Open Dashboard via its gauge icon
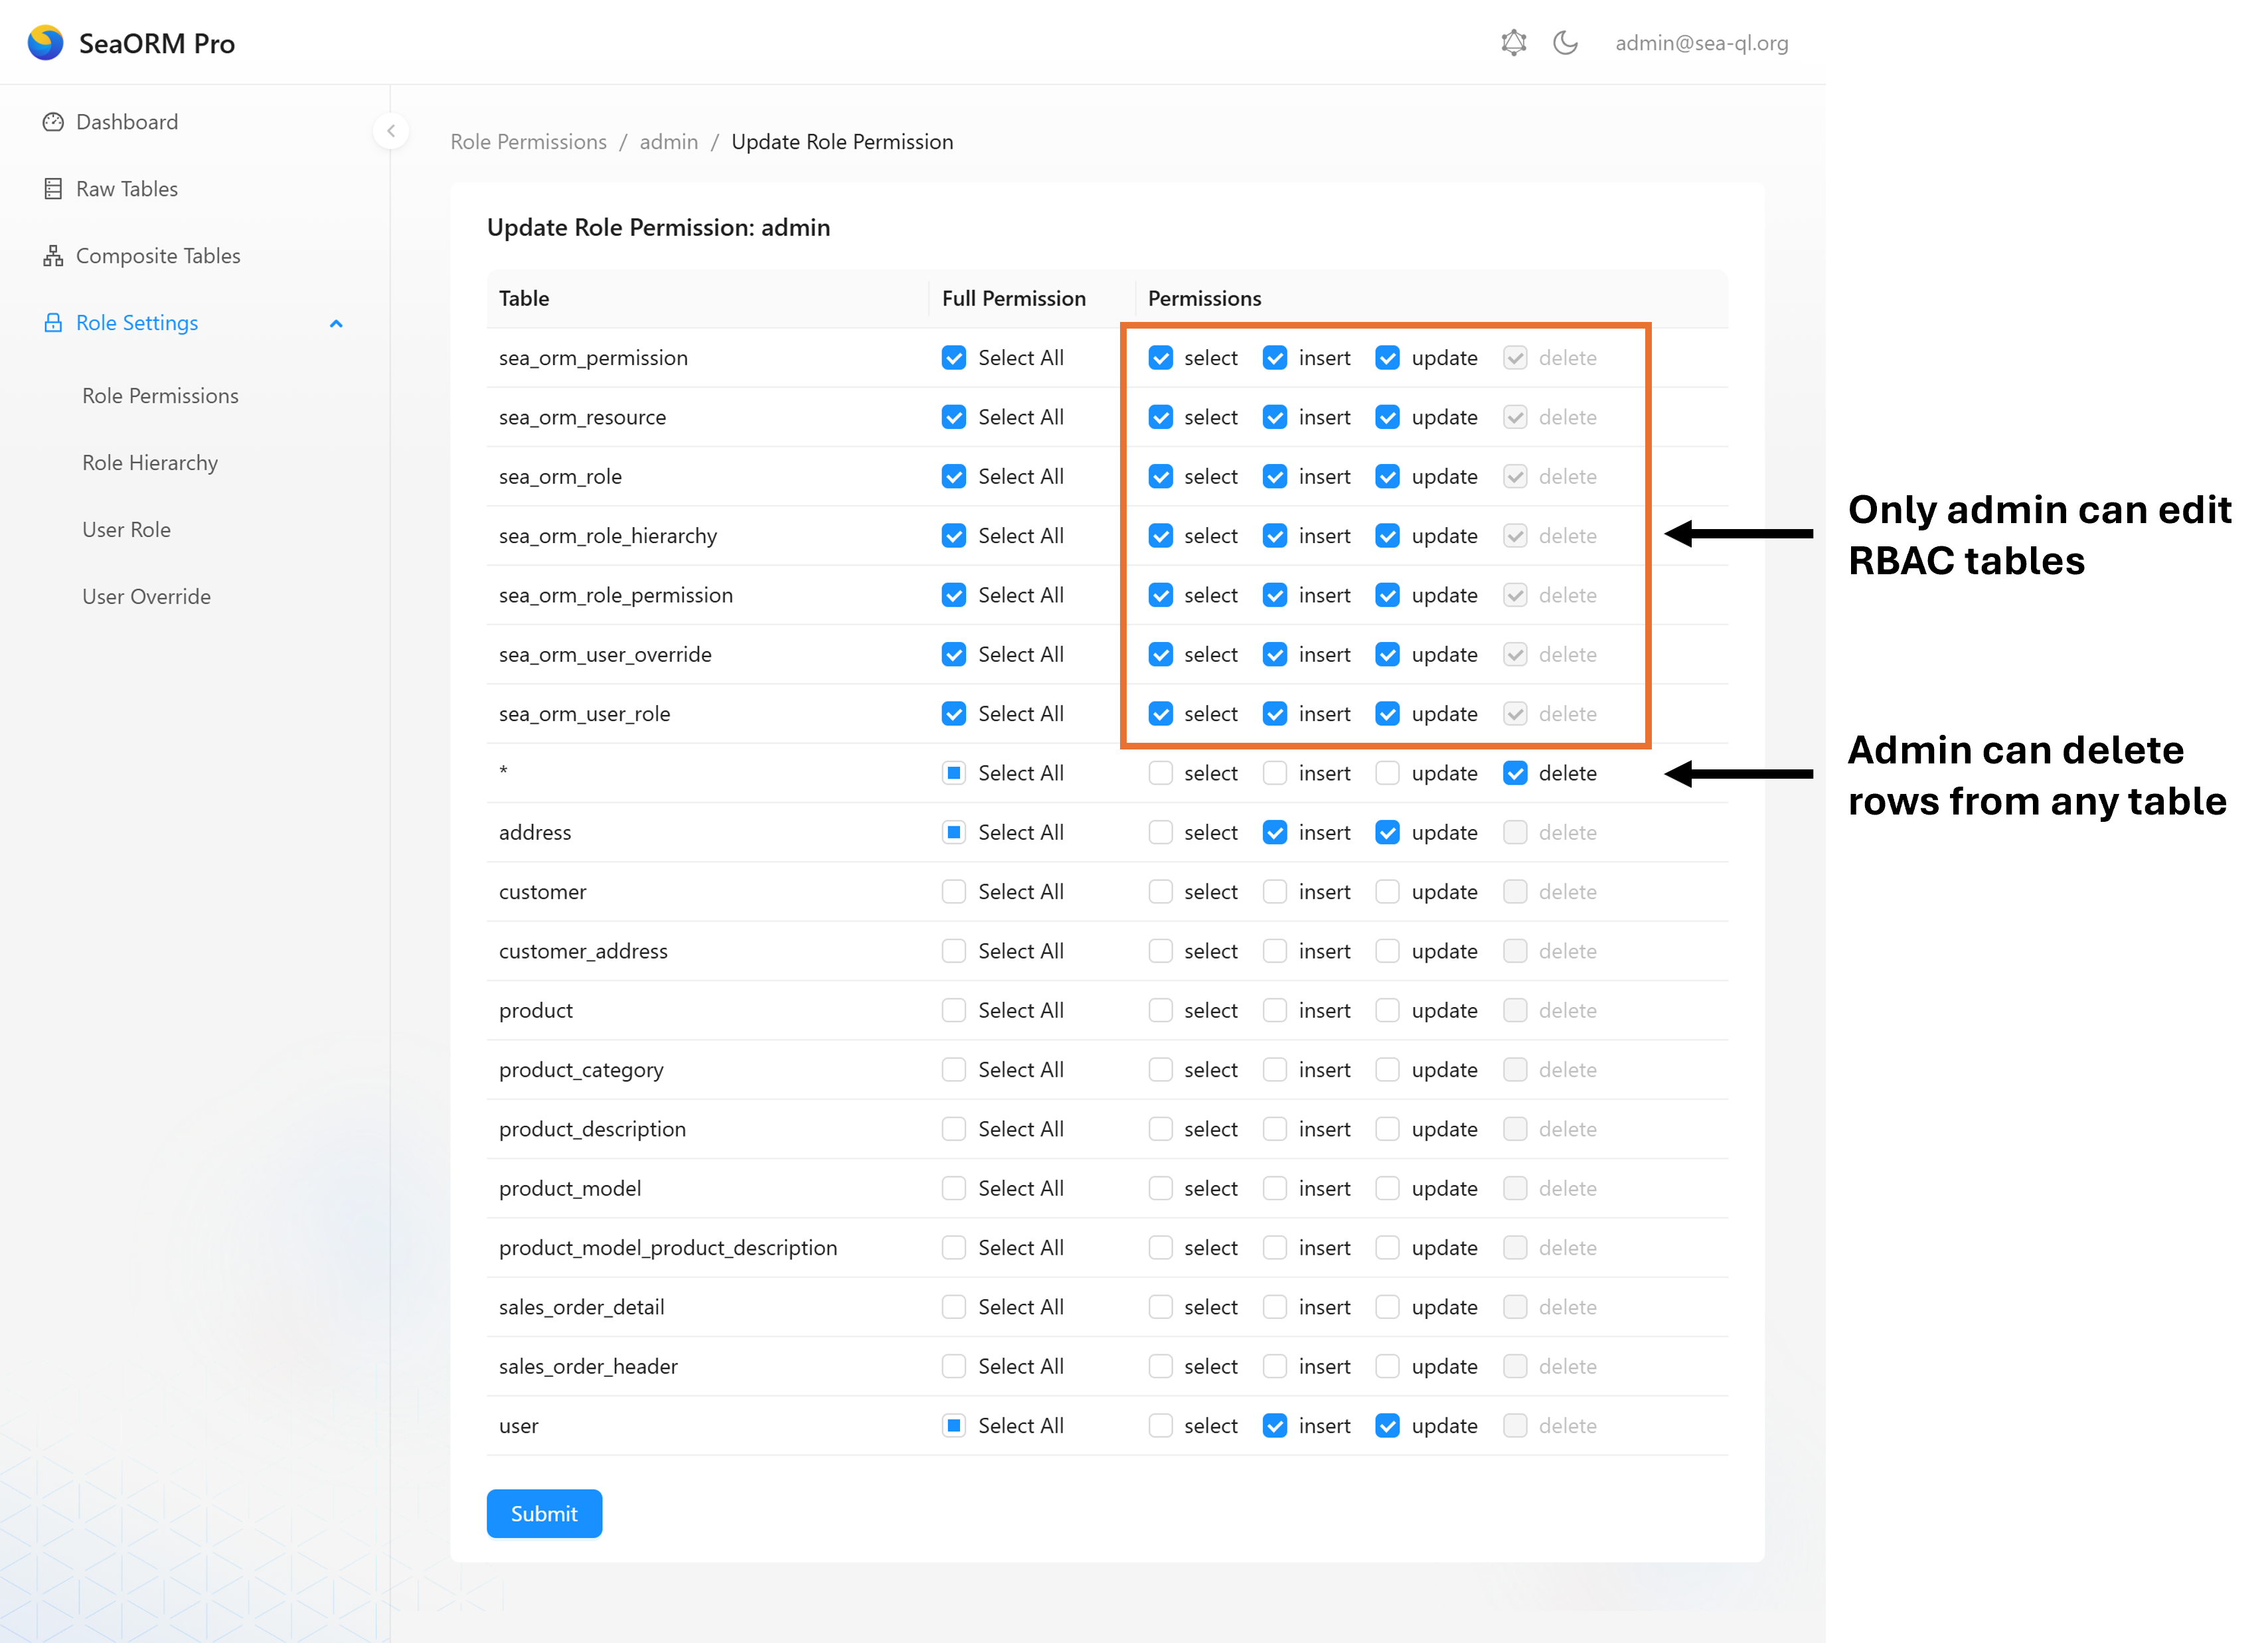 53,122
